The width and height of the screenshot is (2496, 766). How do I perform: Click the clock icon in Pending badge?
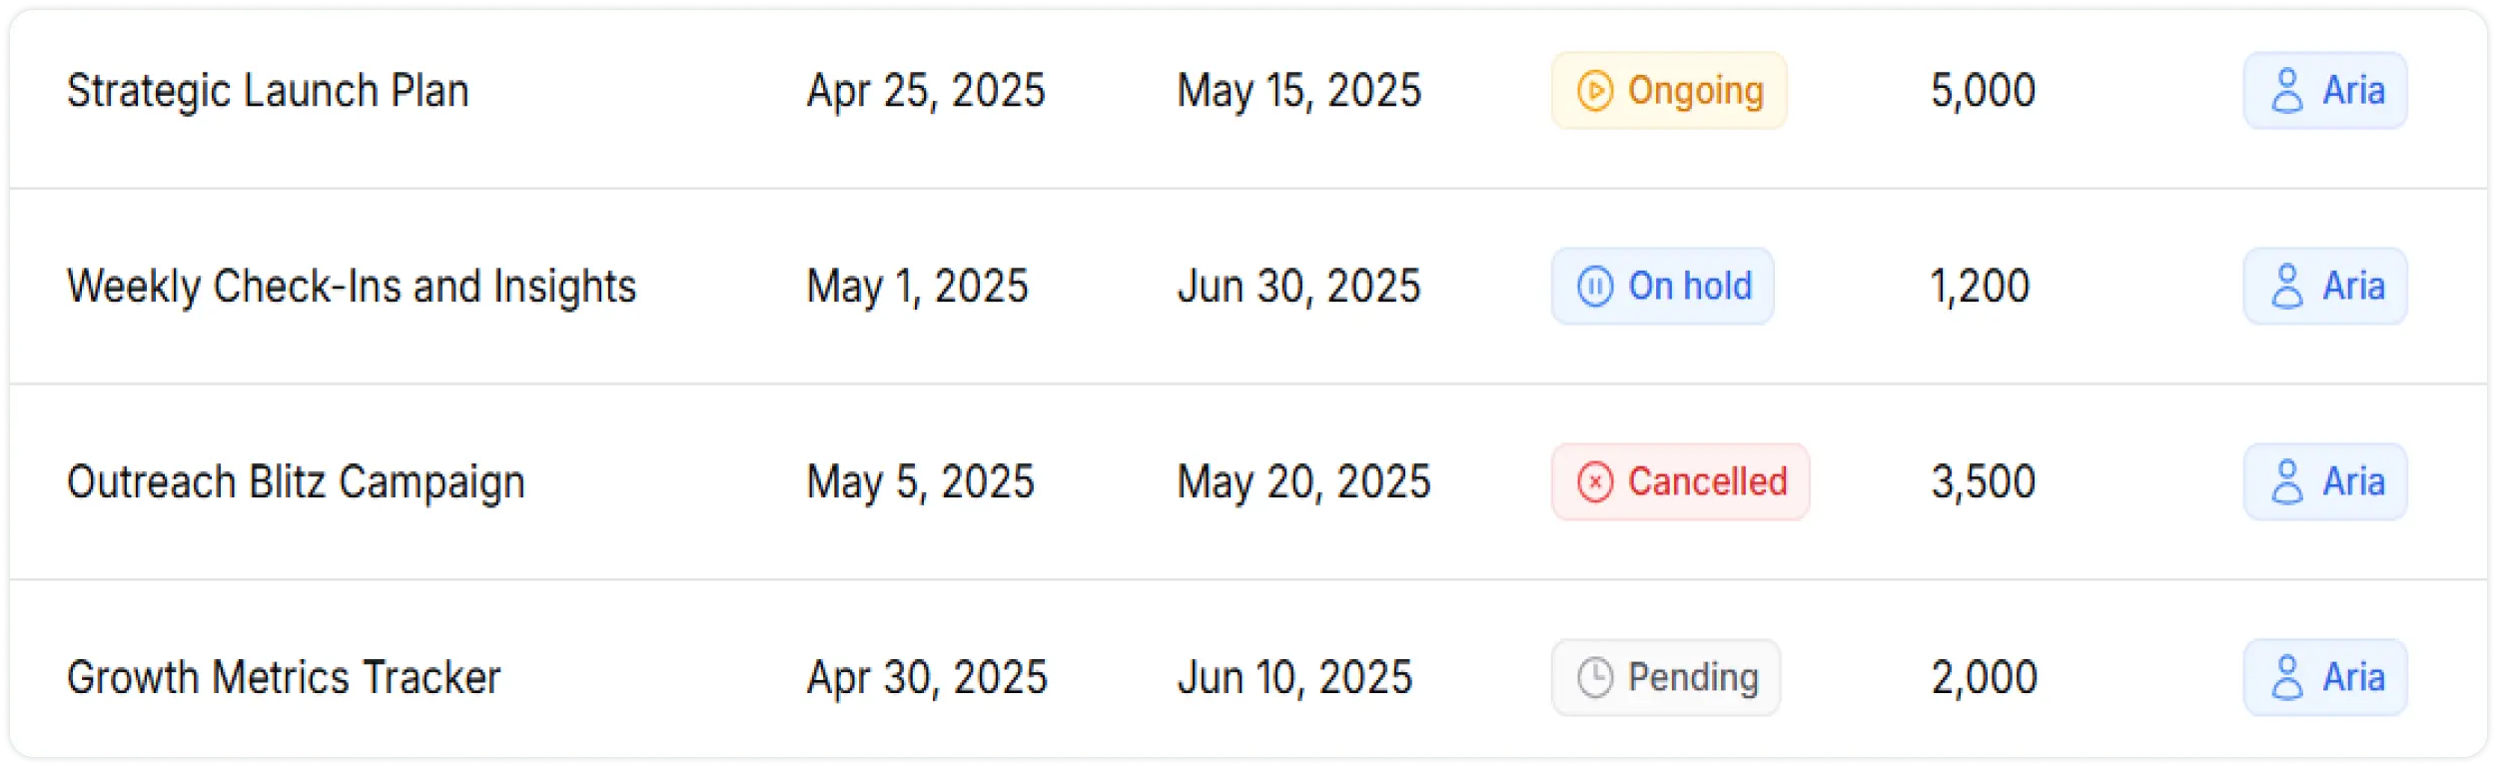pyautogui.click(x=1594, y=678)
